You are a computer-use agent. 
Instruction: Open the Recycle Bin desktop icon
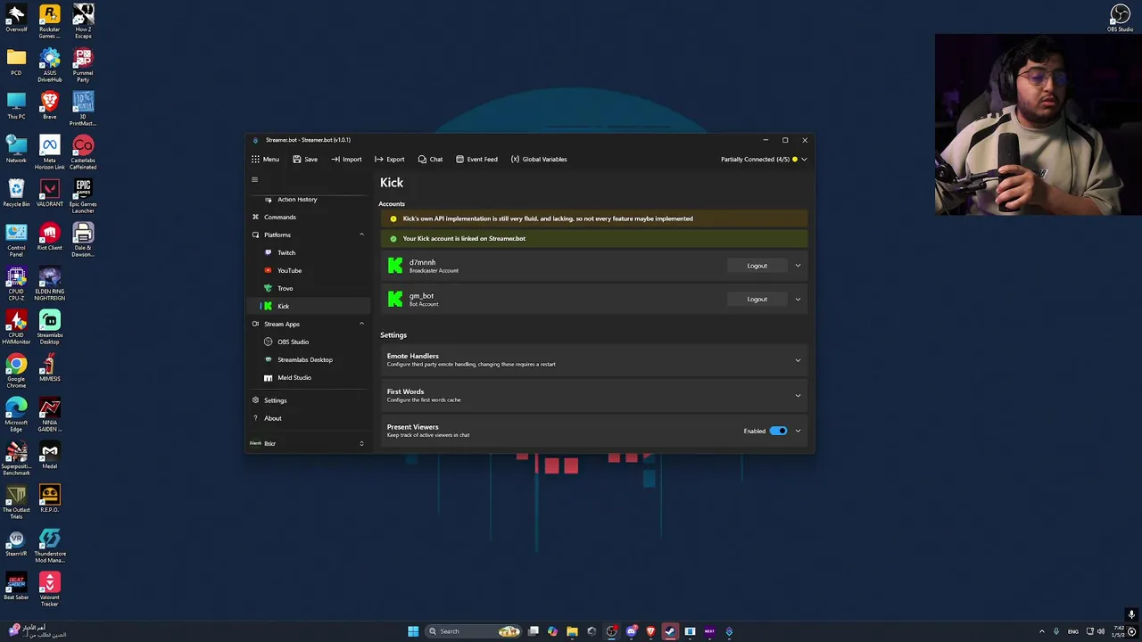tap(16, 193)
